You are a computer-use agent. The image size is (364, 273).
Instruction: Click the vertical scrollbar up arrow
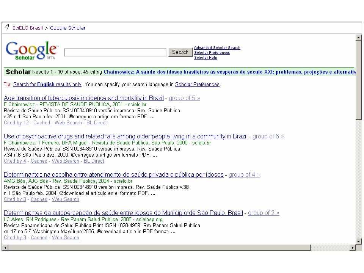[x=358, y=38]
